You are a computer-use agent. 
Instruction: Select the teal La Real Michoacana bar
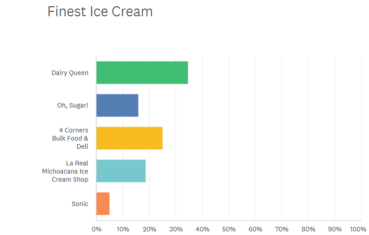tap(121, 171)
